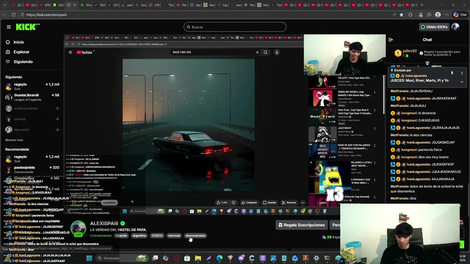Open GuadaLibrandi channel in sidebar
This screenshot has height=264, width=470.
pyautogui.click(x=32, y=97)
